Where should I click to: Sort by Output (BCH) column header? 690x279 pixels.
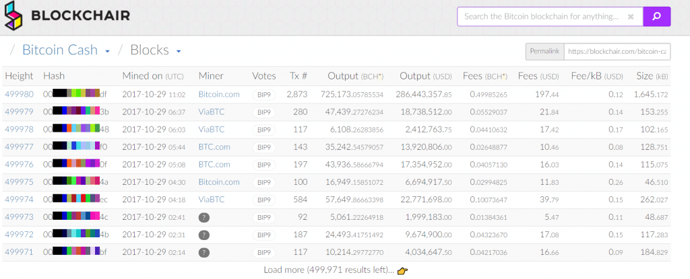pos(356,76)
